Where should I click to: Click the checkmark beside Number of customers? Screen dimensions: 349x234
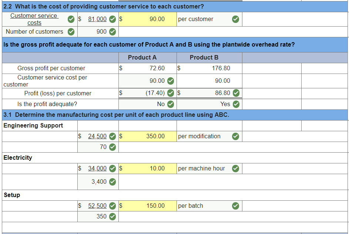[71, 32]
